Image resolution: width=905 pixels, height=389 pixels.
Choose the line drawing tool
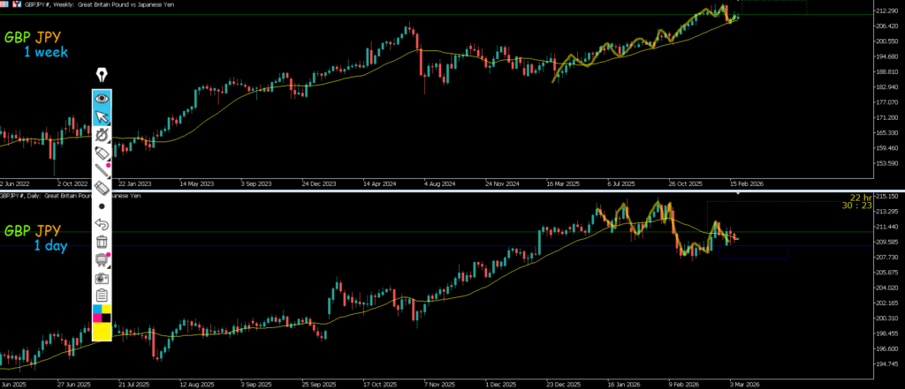coord(102,170)
